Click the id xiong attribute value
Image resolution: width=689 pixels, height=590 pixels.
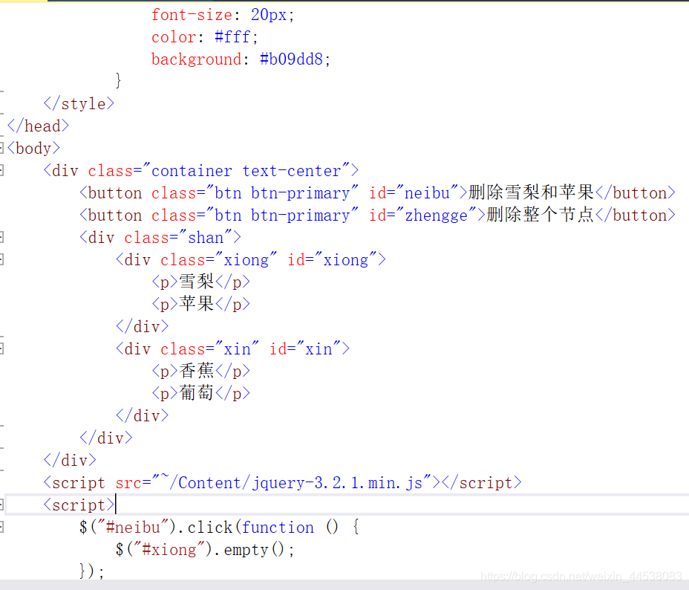click(346, 260)
